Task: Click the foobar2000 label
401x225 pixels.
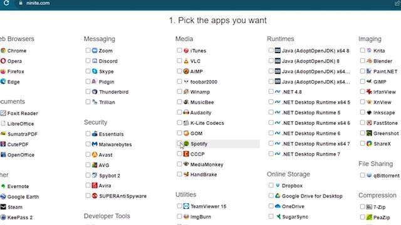Action: click(204, 82)
